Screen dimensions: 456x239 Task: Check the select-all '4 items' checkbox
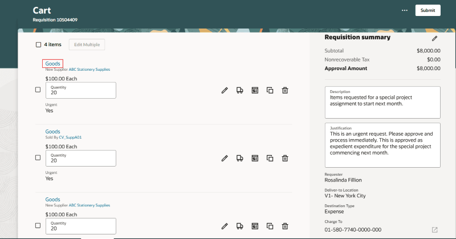tap(38, 44)
